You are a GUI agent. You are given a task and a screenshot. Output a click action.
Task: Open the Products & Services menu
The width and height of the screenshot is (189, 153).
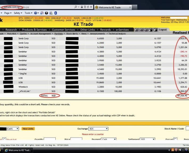coord(34,30)
